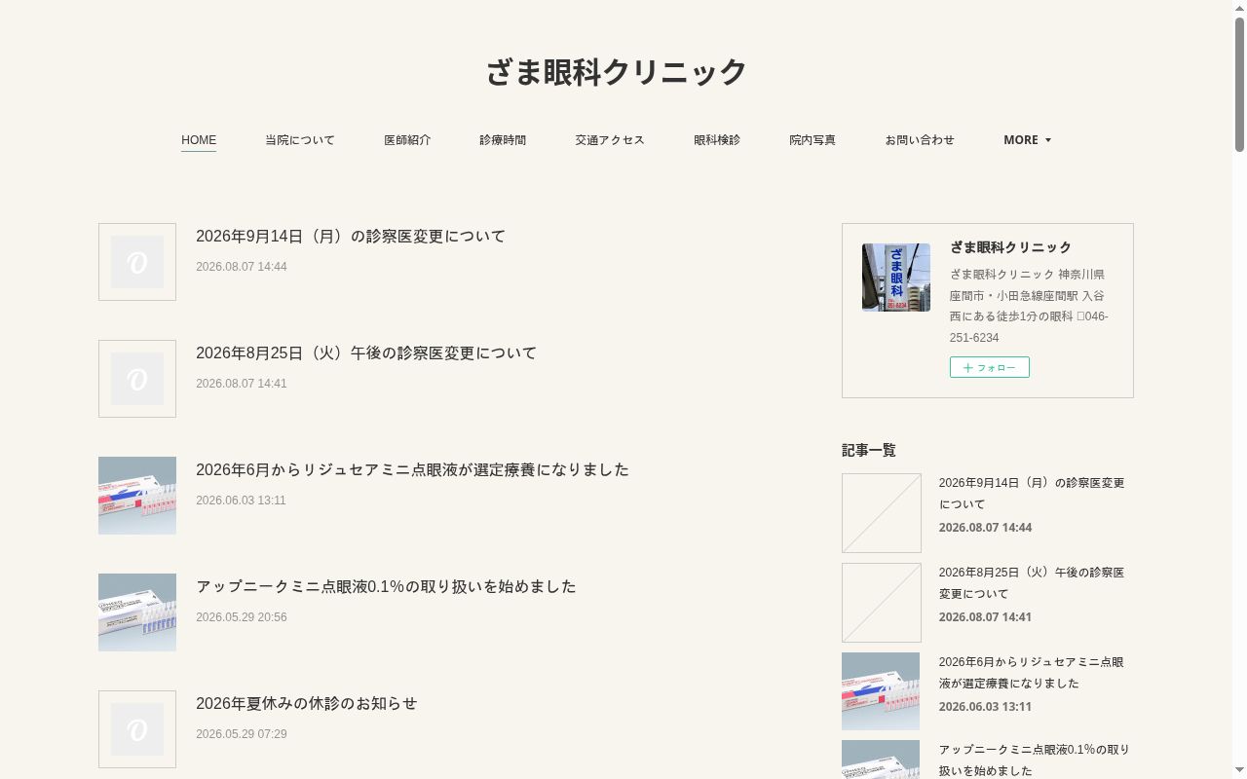Click sidebar リジュセアミニ product thumbnail
The height and width of the screenshot is (779, 1247).
click(881, 691)
